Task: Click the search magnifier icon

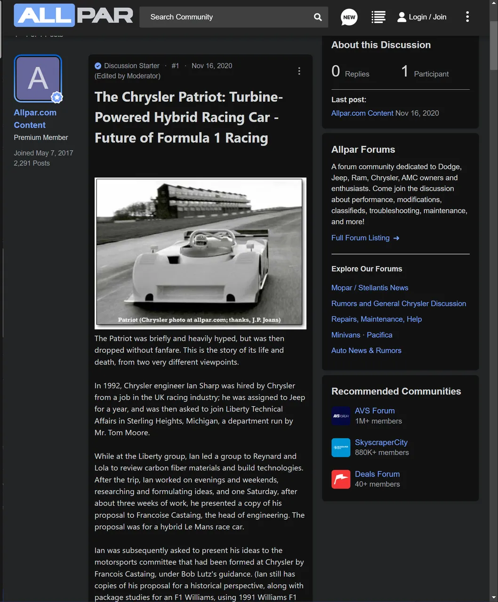Action: pos(318,17)
